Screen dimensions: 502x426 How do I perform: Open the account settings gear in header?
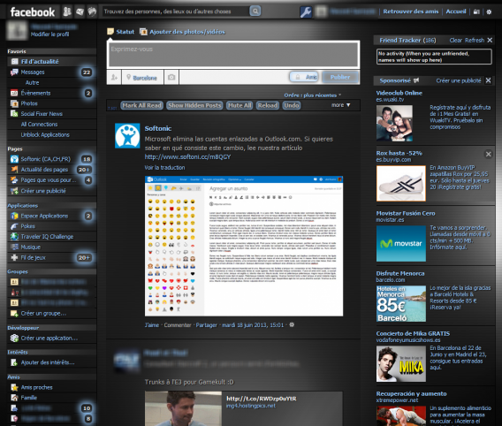pos(489,11)
